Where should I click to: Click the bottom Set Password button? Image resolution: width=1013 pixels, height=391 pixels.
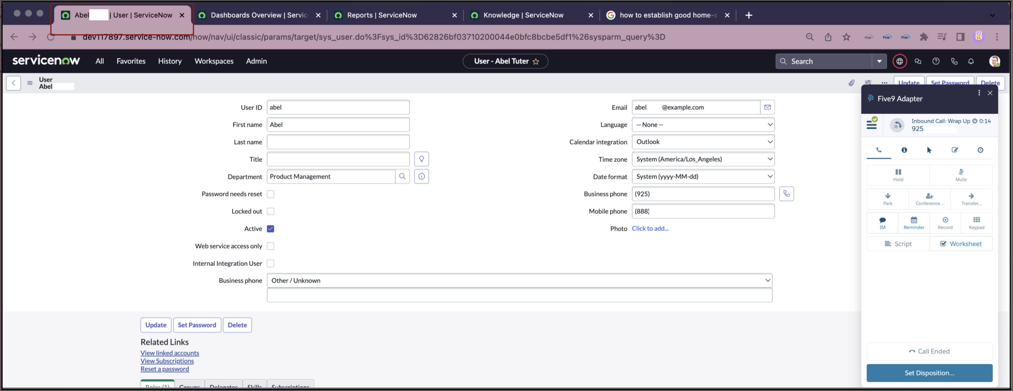tap(197, 325)
